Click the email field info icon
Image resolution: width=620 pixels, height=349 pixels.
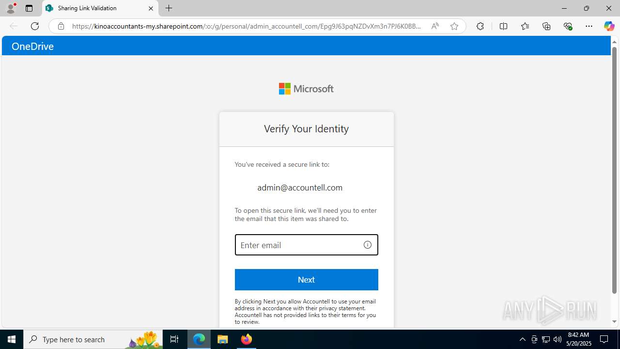(368, 245)
